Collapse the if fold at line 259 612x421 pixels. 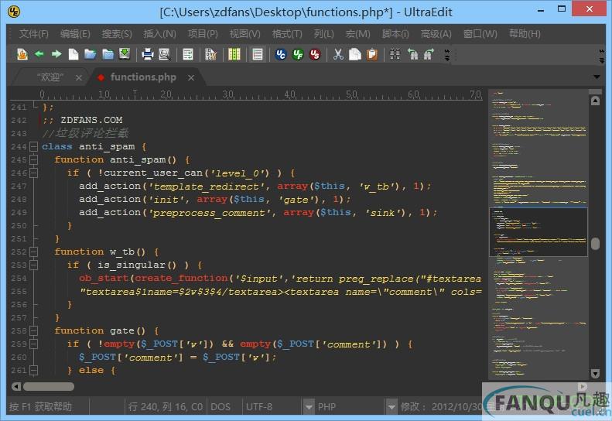tap(33, 344)
